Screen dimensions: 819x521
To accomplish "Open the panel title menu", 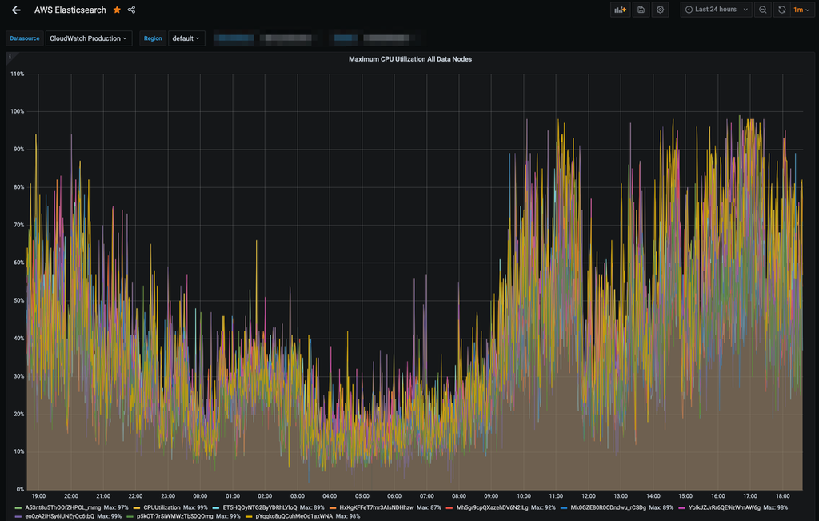I will [x=410, y=59].
